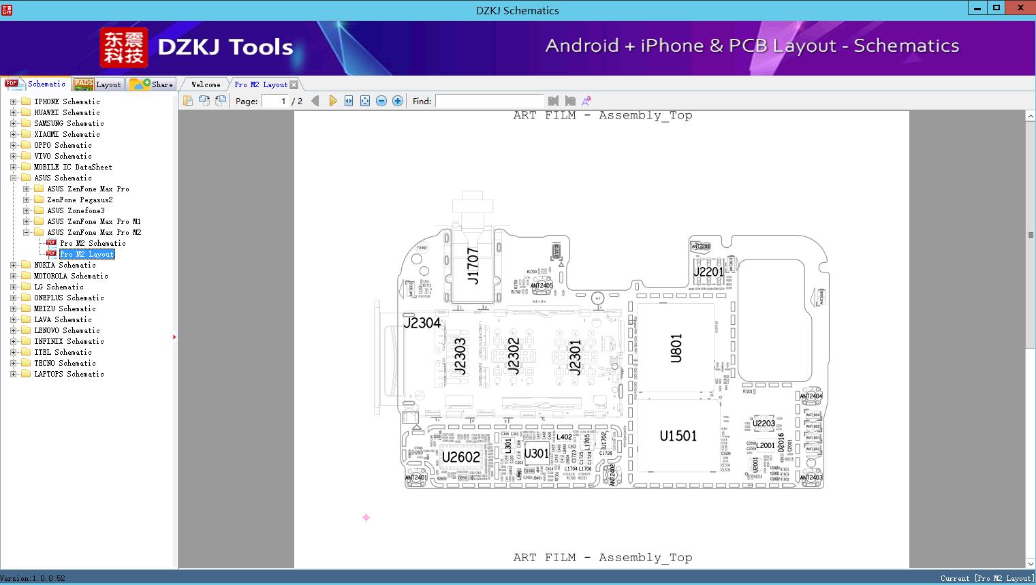Viewport: 1036px width, 585px height.
Task: Click inside the Find search box
Action: 490,101
